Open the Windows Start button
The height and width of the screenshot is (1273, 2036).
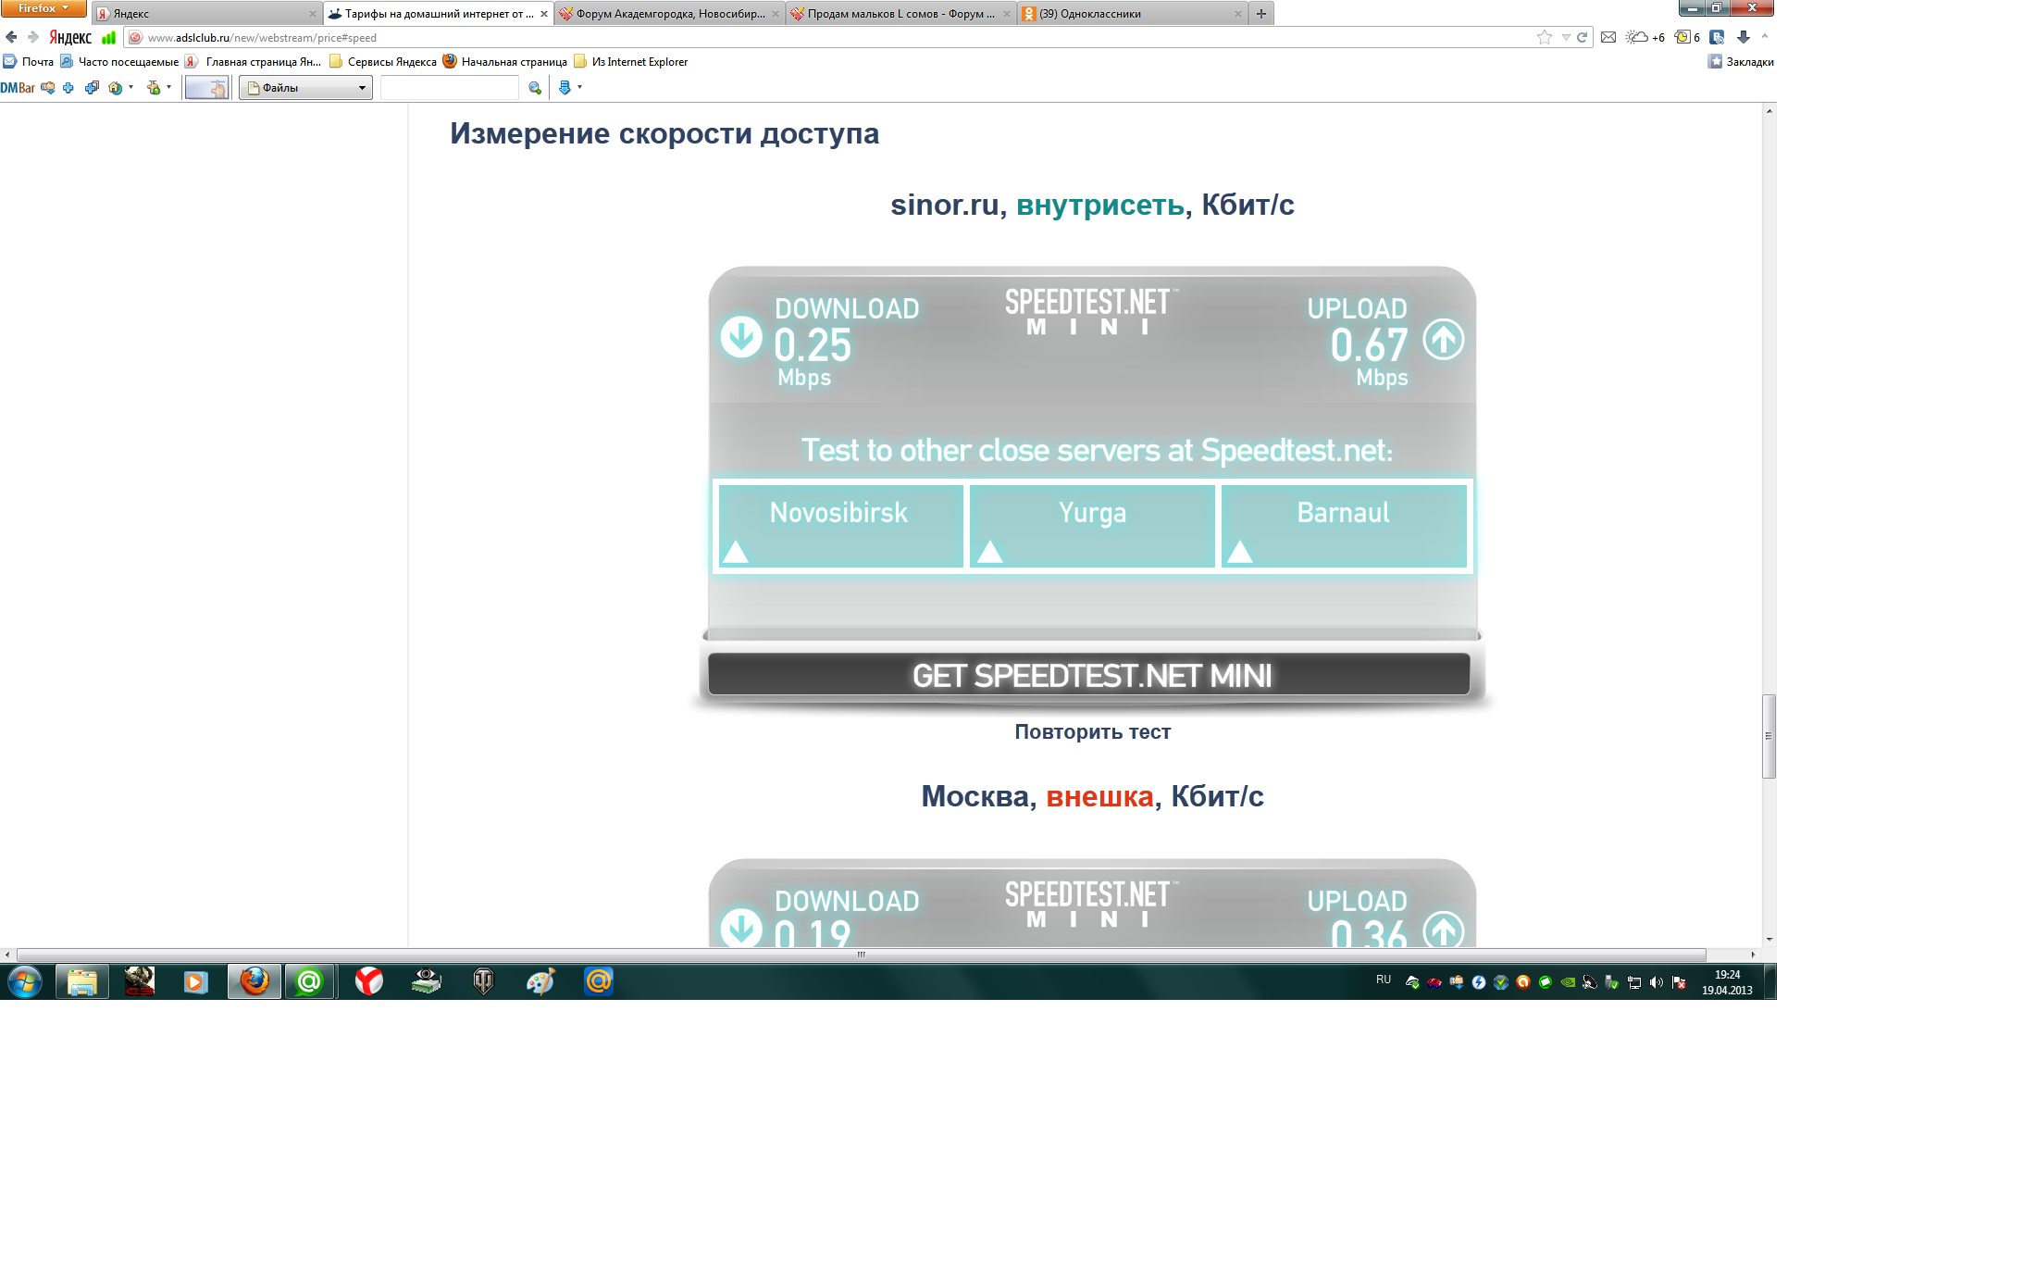(x=25, y=981)
